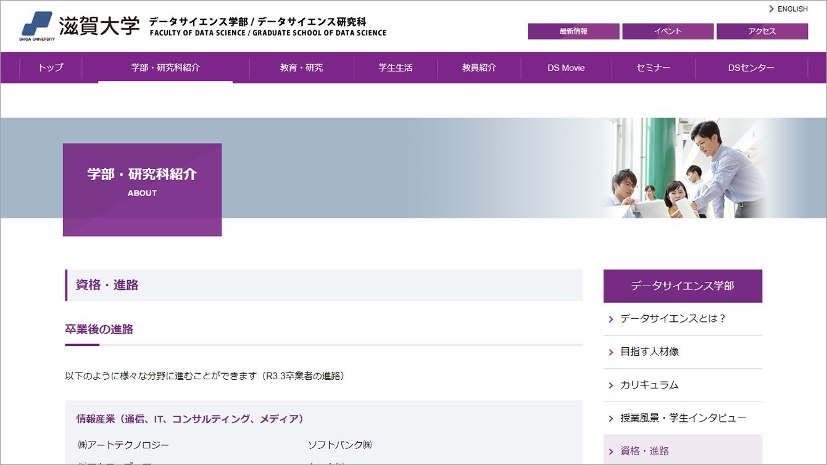Open 学部・研究科紹介 menu item
The image size is (827, 465).
point(165,68)
